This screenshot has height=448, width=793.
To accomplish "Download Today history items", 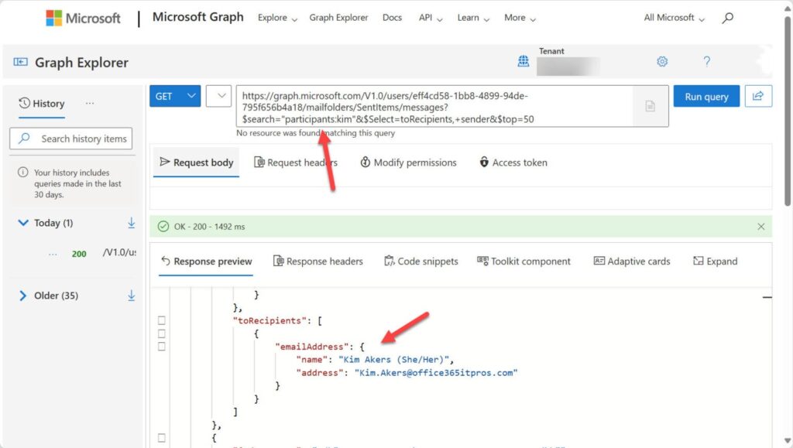I will click(x=131, y=223).
